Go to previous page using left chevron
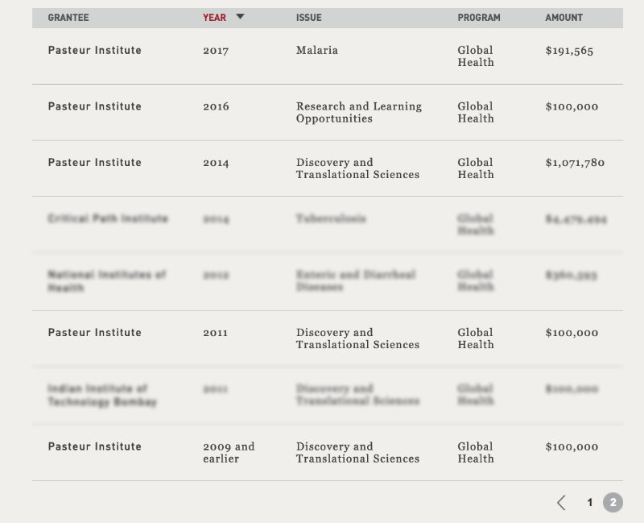 (561, 502)
